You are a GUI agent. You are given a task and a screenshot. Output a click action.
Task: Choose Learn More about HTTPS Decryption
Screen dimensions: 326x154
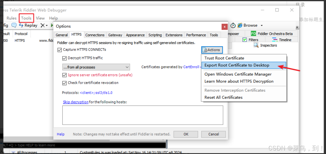pyautogui.click(x=244, y=81)
